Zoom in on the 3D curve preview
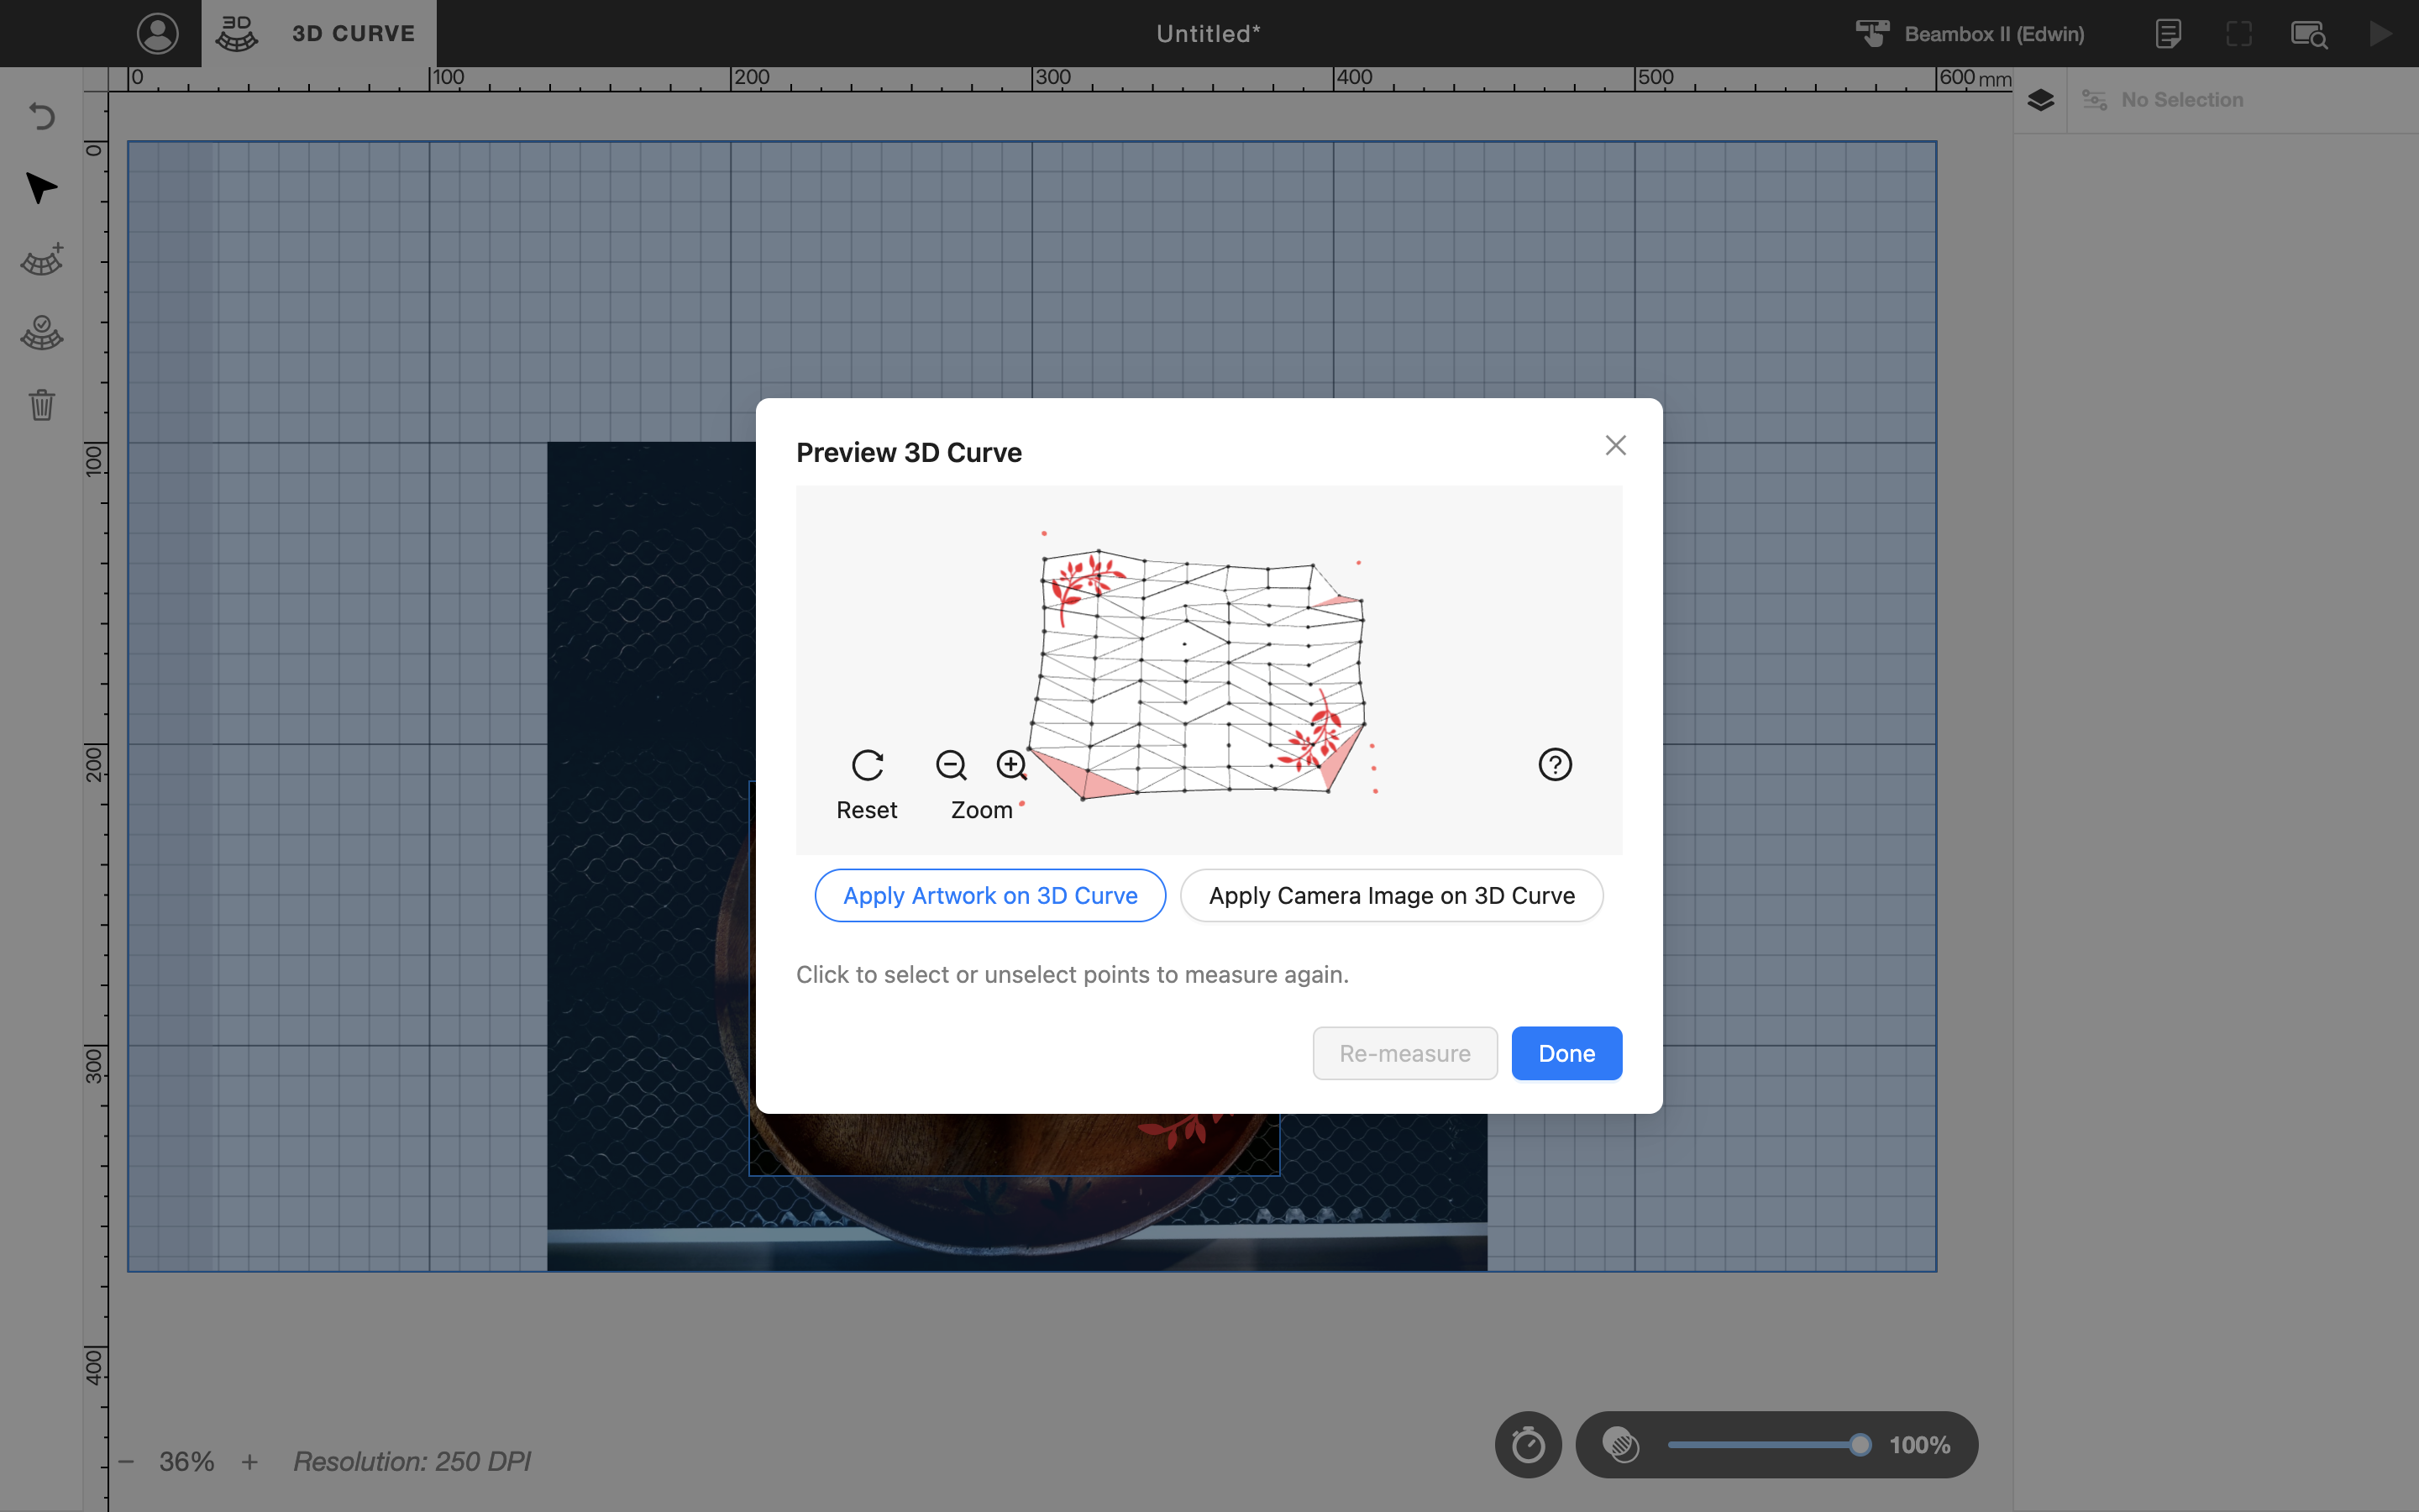This screenshot has width=2419, height=1512. coord(1011,765)
